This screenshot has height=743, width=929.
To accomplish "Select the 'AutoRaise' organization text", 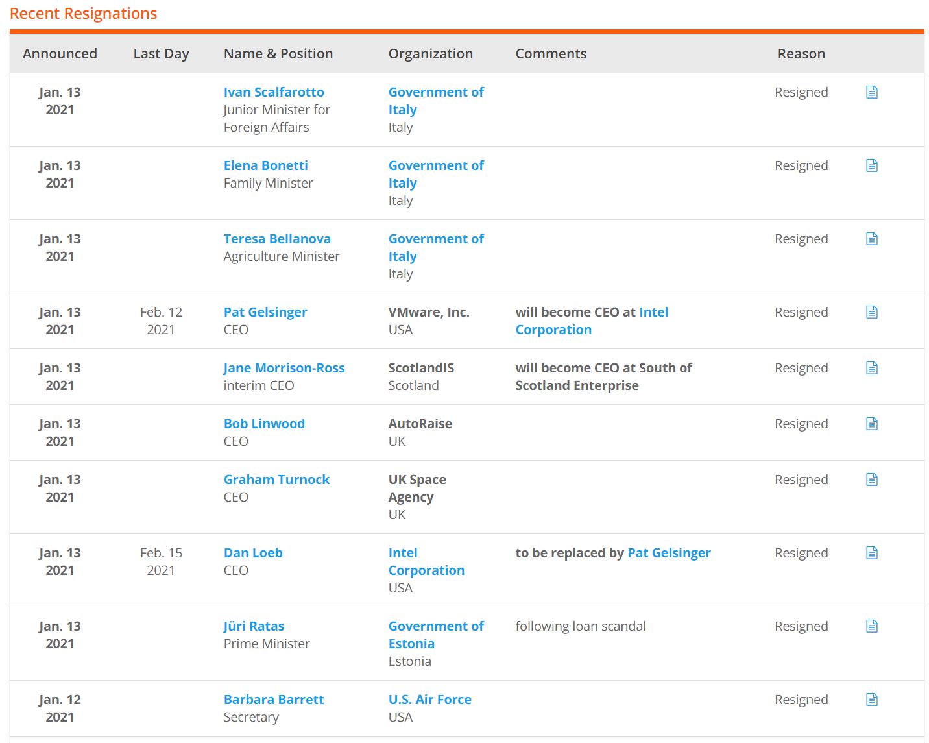I will (420, 424).
